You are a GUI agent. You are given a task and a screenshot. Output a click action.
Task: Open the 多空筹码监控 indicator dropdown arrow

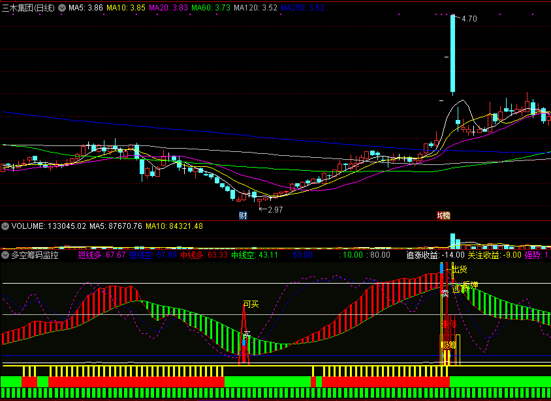pyautogui.click(x=5, y=255)
